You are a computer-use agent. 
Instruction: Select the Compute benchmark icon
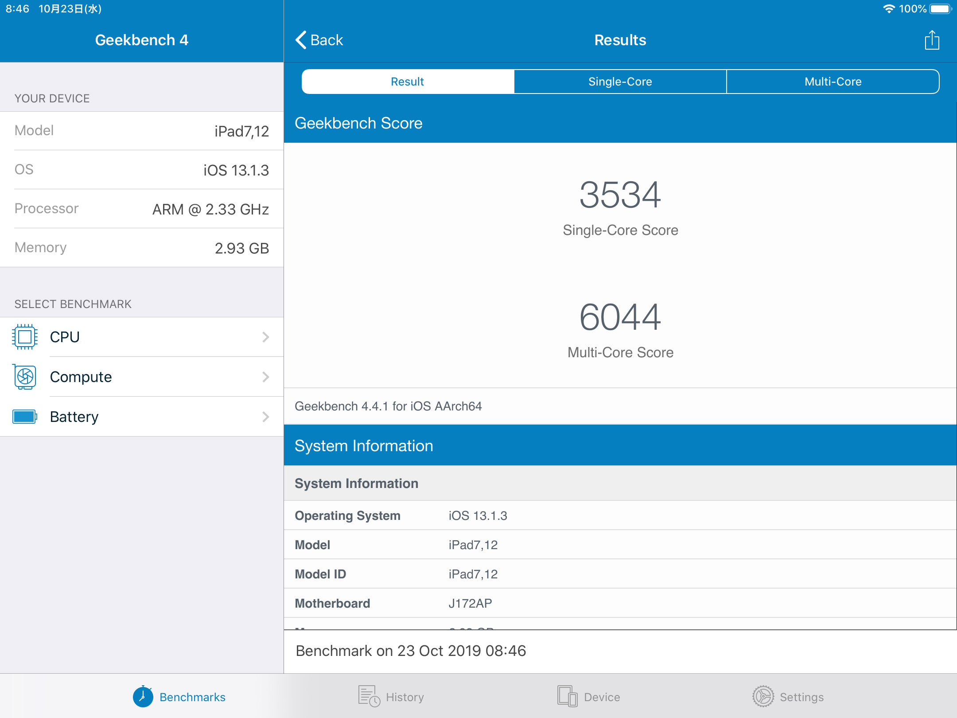coord(25,377)
